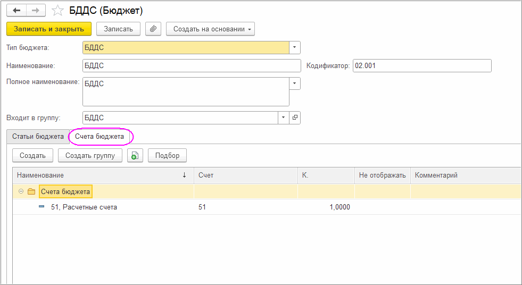Click Не отображать cell for account 51
This screenshot has width=522, height=285.
pyautogui.click(x=382, y=207)
